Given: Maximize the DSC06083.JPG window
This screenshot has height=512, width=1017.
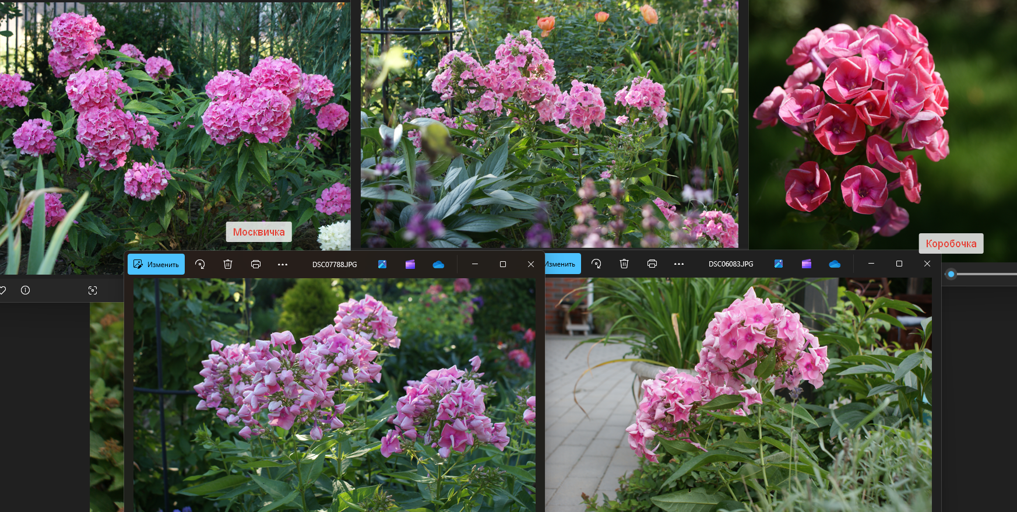Looking at the screenshot, I should [899, 264].
